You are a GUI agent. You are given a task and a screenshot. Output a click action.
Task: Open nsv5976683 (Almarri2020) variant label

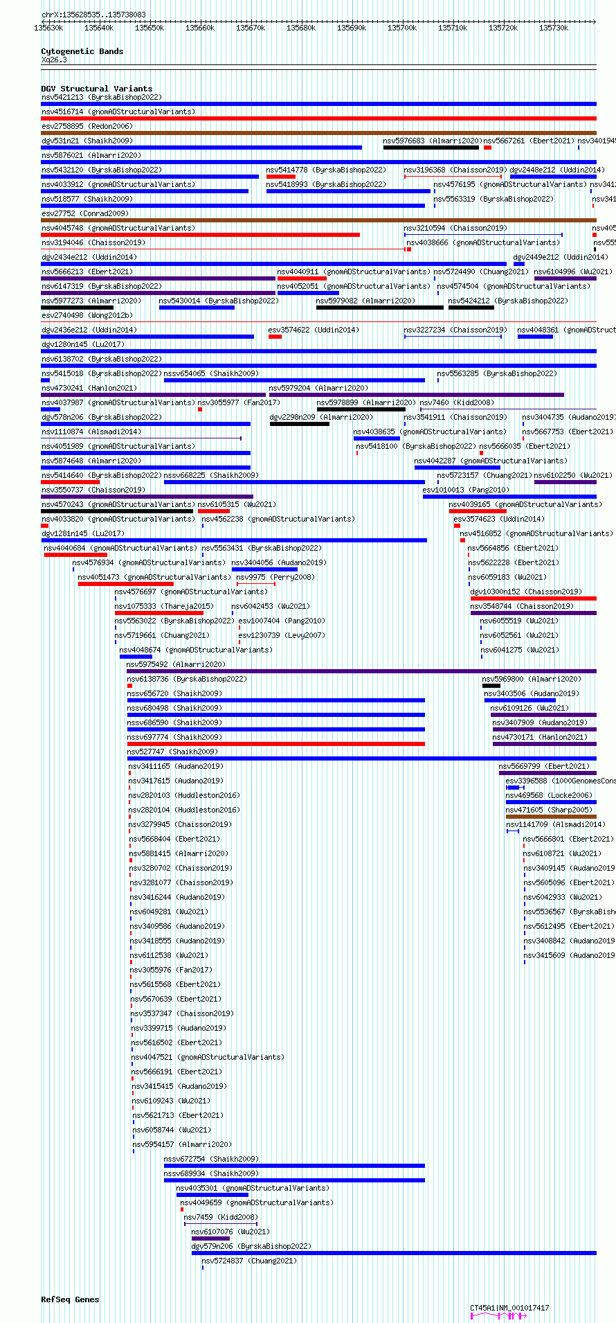pos(432,141)
